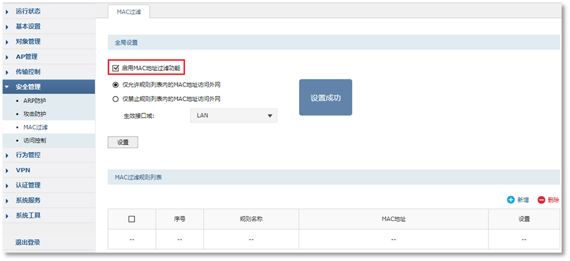This screenshot has width=570, height=261.
Task: Select 仅允许规则列表内的MAC地址访问外网 radio button
Action: click(x=116, y=84)
